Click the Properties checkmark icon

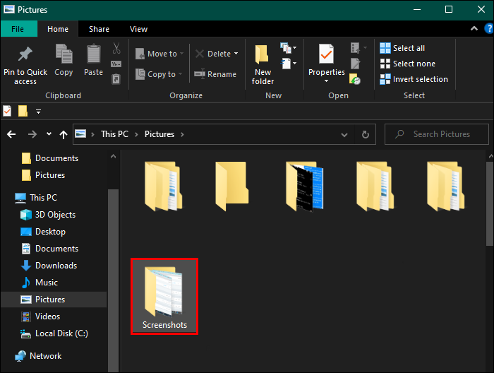coord(326,54)
